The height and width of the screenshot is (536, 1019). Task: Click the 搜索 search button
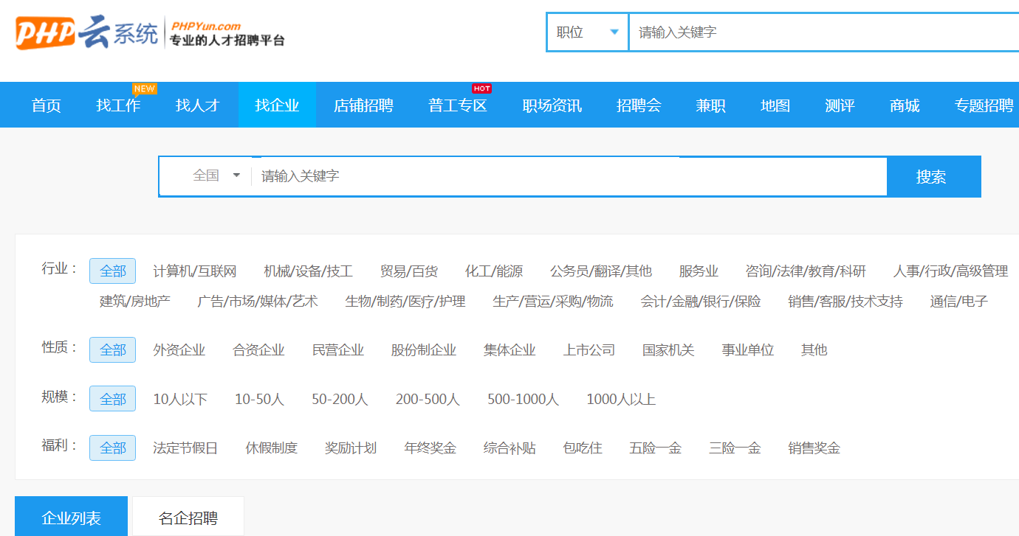(933, 176)
